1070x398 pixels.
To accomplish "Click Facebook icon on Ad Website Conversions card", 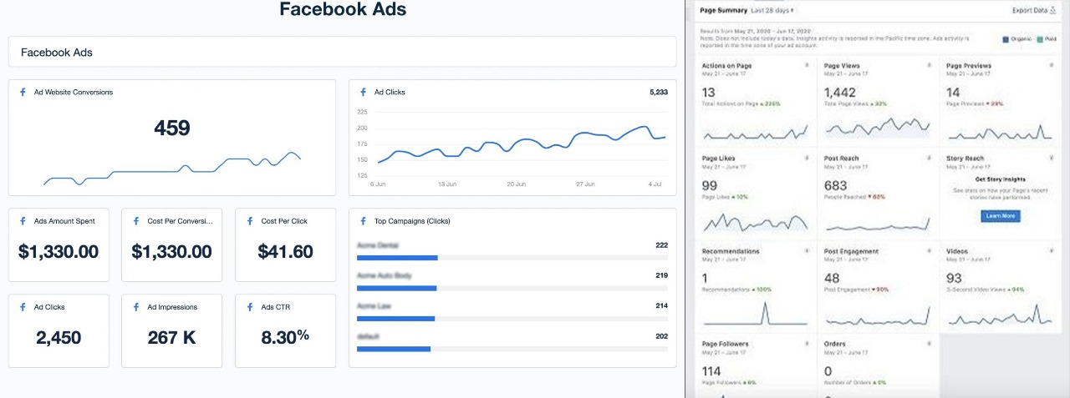I will point(23,93).
